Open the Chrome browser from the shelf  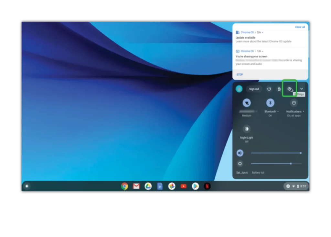point(124,186)
